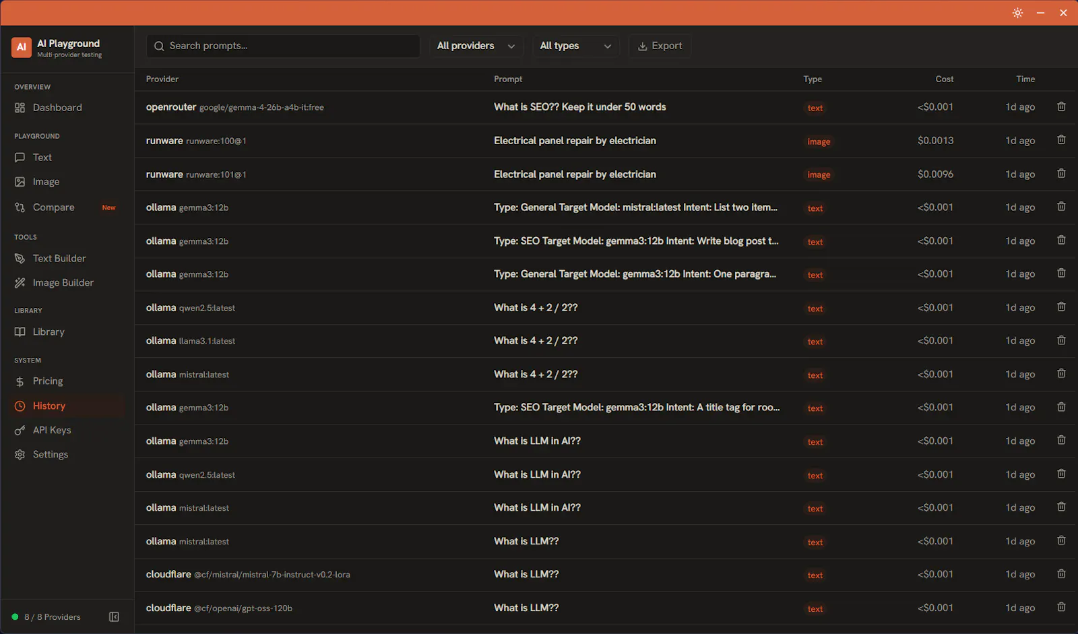Click the AI Playground logo icon

click(x=22, y=47)
